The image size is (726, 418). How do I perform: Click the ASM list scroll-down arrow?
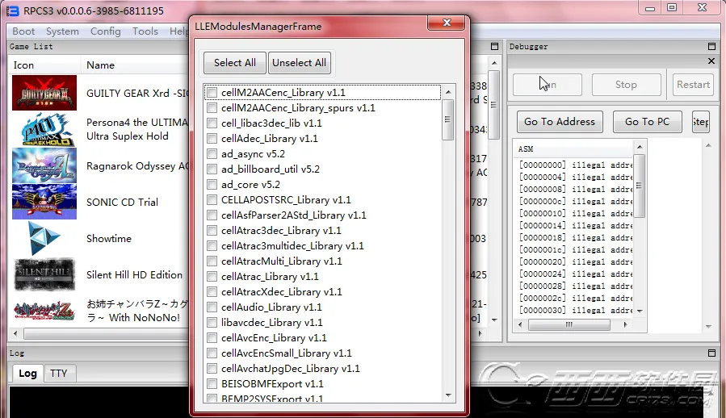[x=640, y=311]
